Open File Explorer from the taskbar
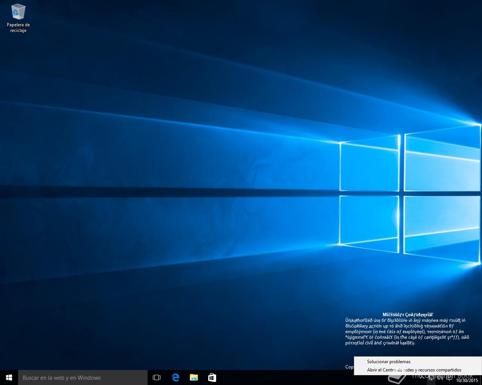482x385 pixels. coord(194,377)
